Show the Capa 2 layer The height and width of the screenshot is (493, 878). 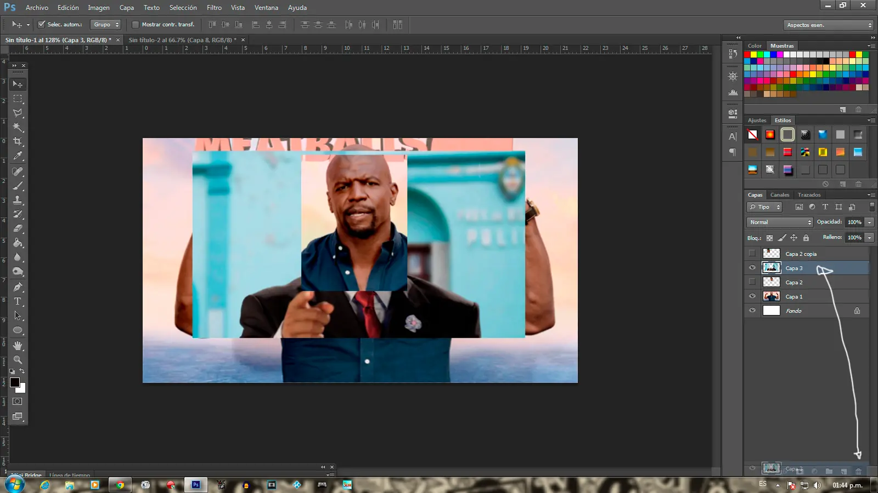[752, 282]
